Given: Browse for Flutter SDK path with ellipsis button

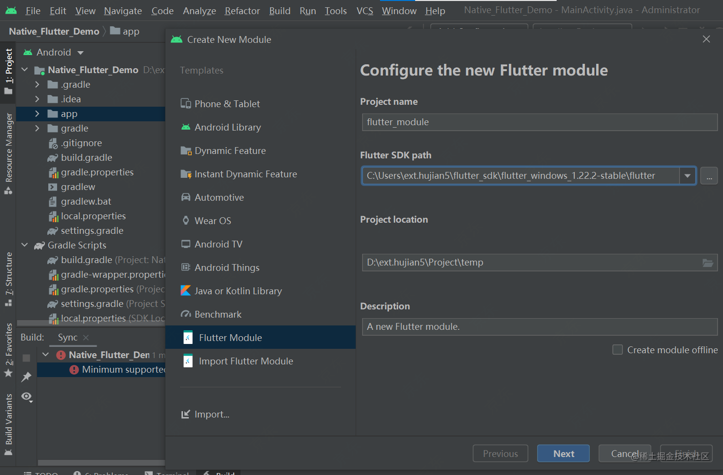Looking at the screenshot, I should click(x=709, y=176).
